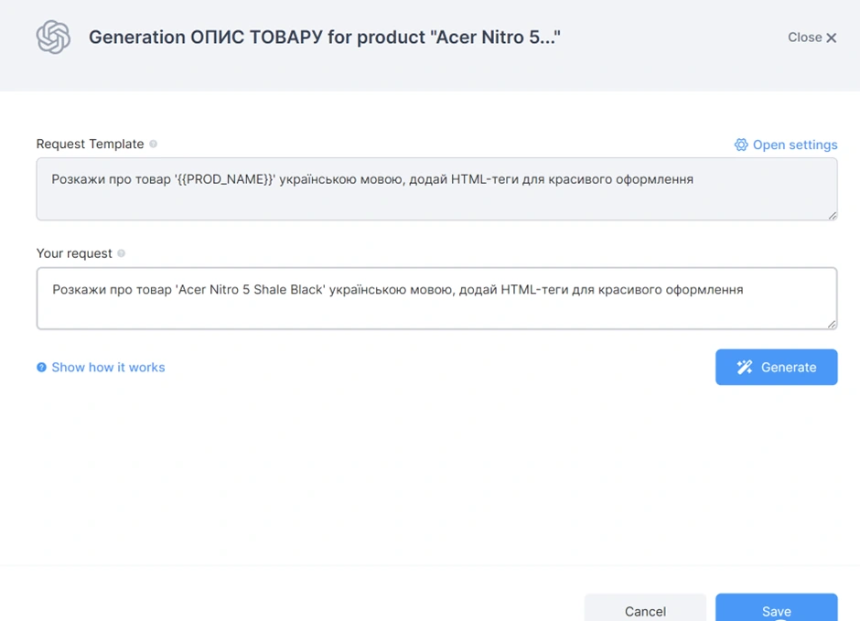860x621 pixels.
Task: Click the magic wand icon in Generate button
Action: (x=745, y=367)
